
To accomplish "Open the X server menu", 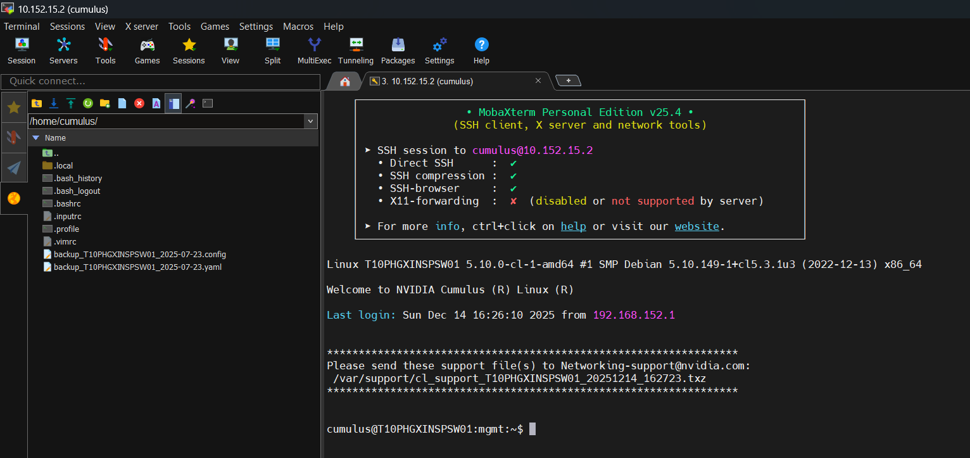I will (x=142, y=27).
